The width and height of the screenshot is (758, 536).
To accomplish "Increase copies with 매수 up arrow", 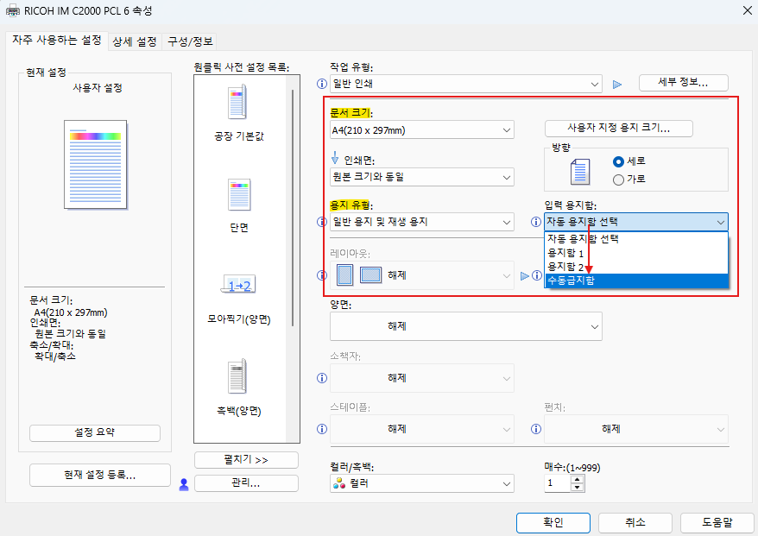I will coord(578,479).
